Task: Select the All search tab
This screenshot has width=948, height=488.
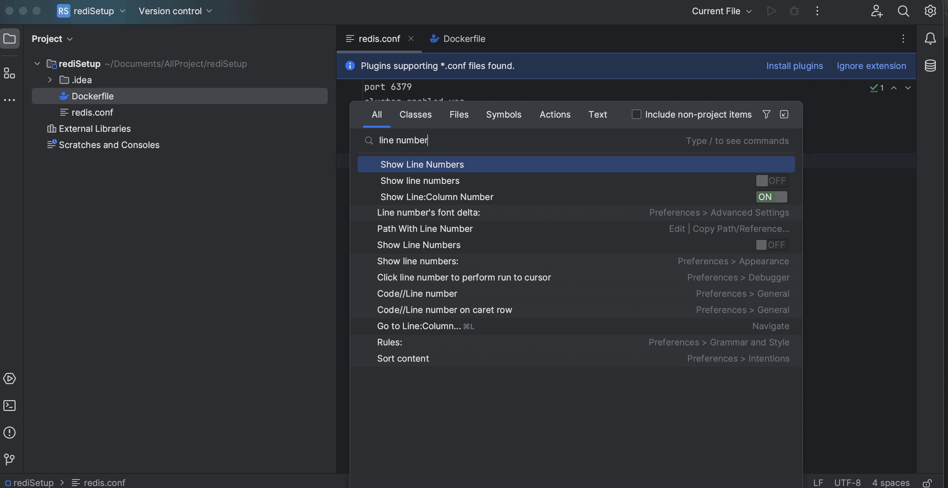Action: [x=376, y=114]
